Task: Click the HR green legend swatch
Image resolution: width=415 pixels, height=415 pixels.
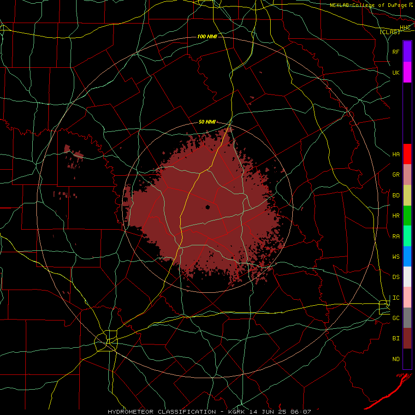Action: click(x=407, y=216)
